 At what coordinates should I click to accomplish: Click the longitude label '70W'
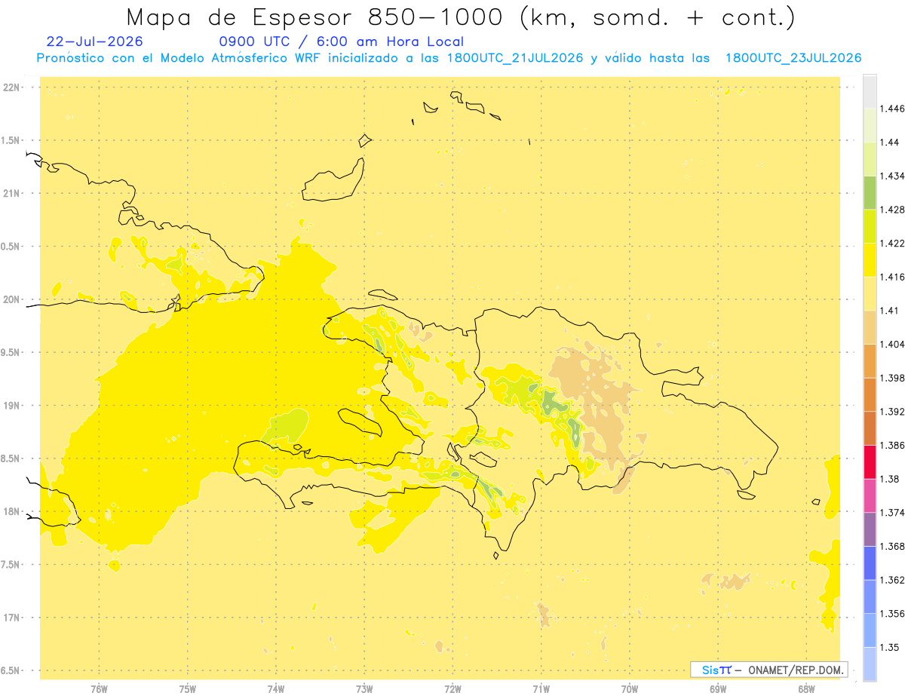(x=630, y=689)
